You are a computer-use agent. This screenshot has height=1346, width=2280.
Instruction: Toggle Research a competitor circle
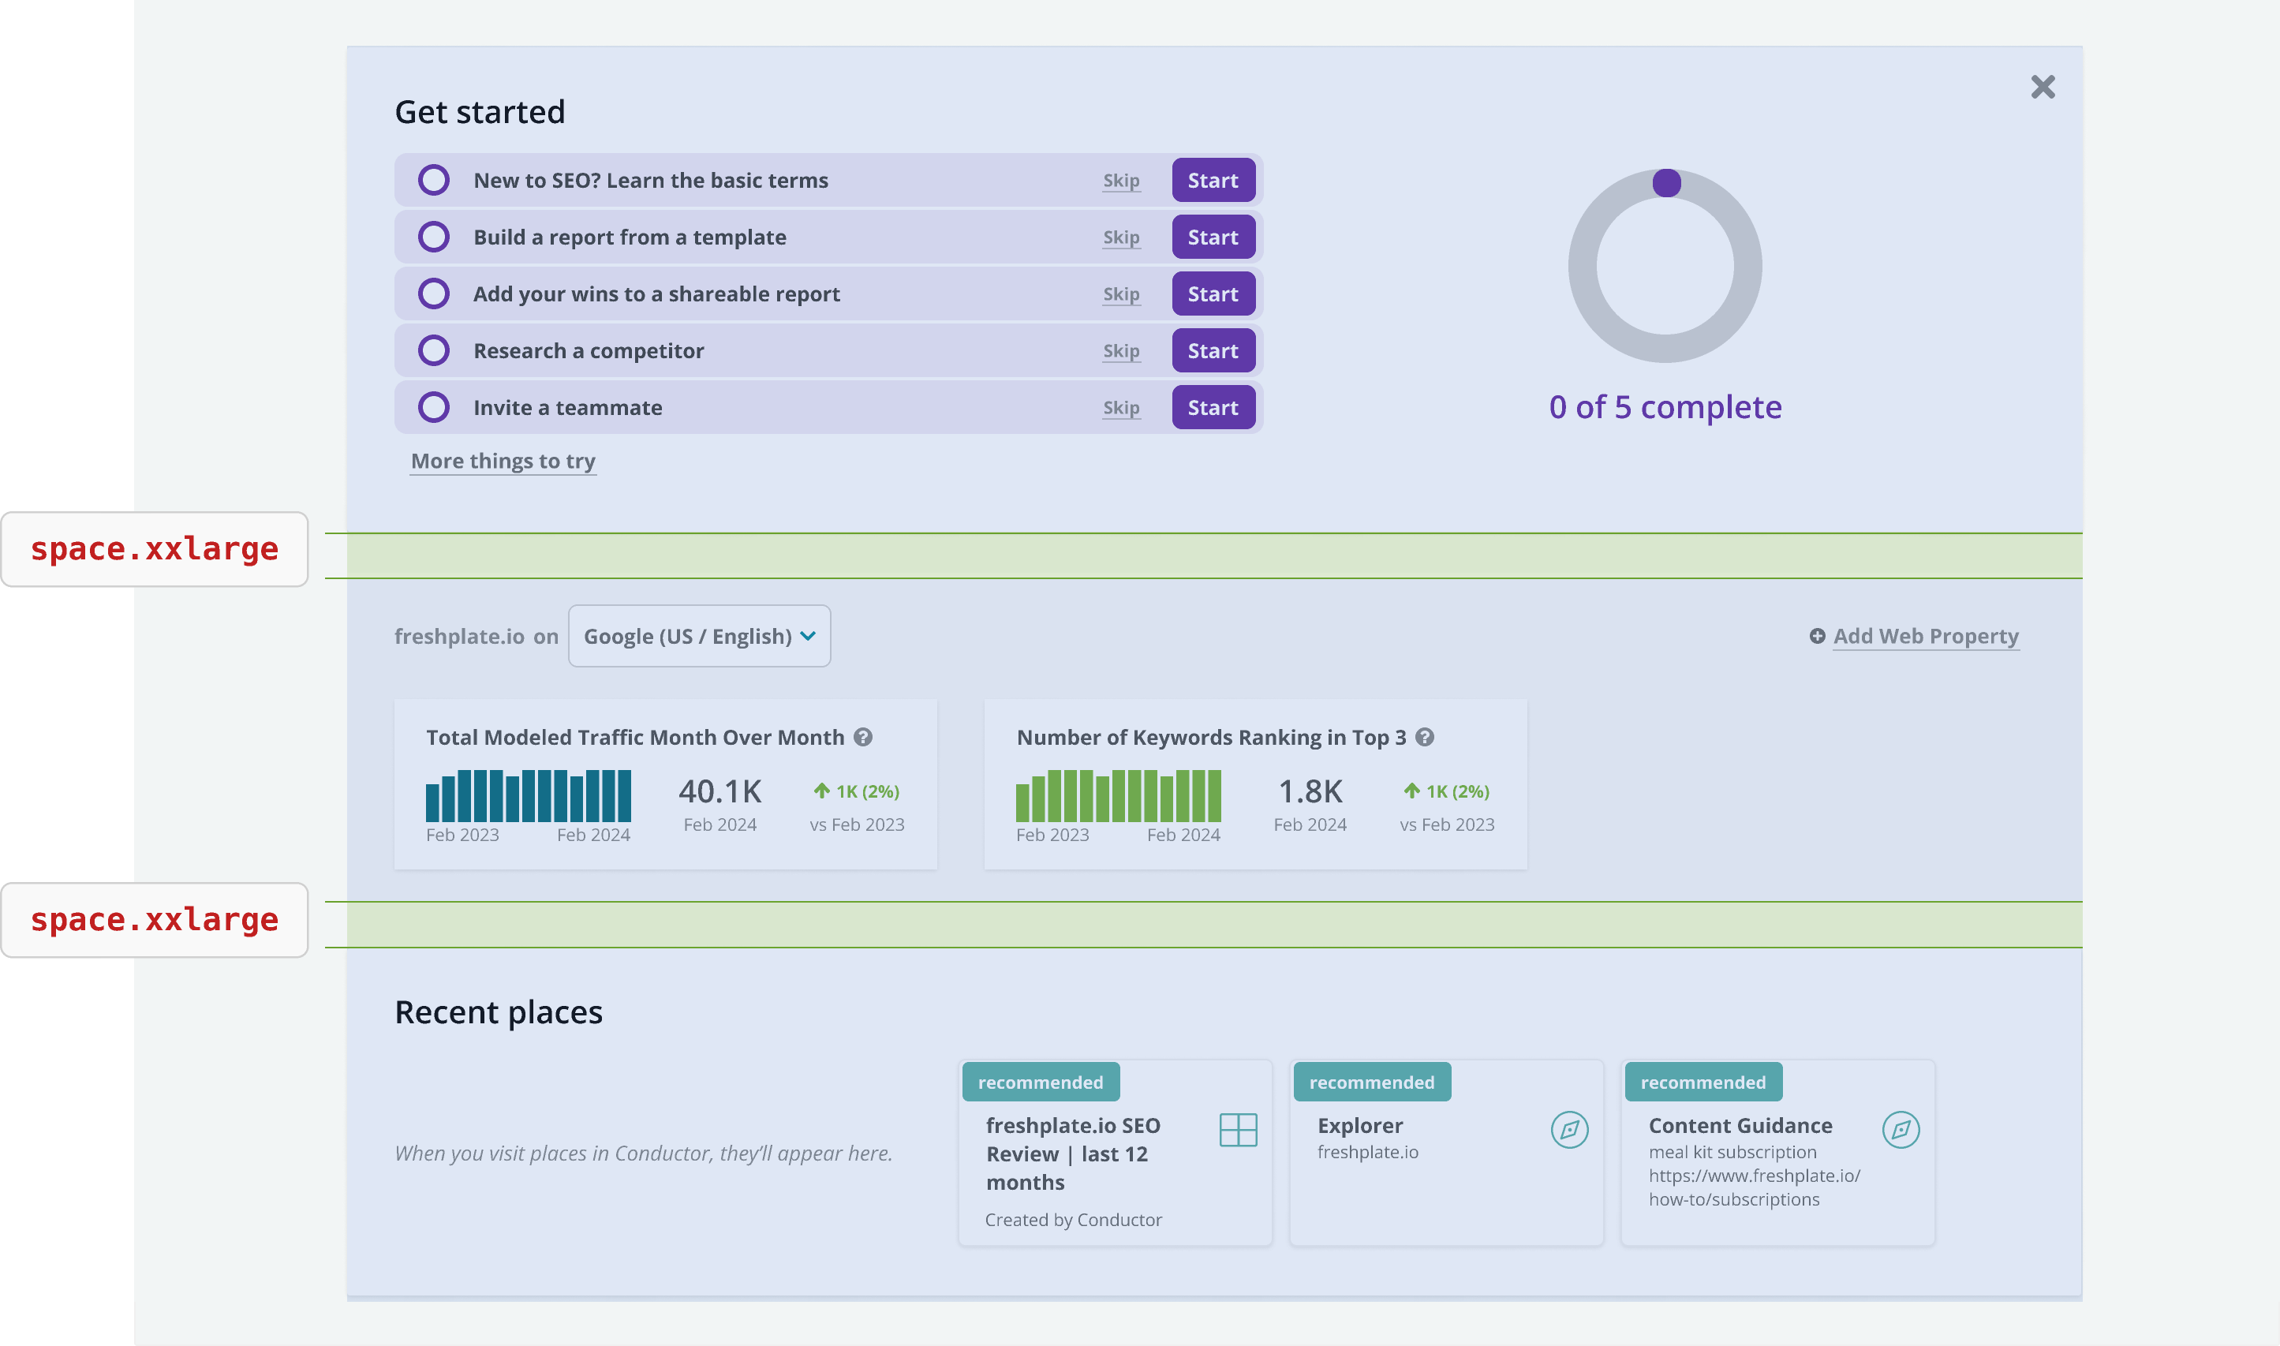[x=433, y=350]
